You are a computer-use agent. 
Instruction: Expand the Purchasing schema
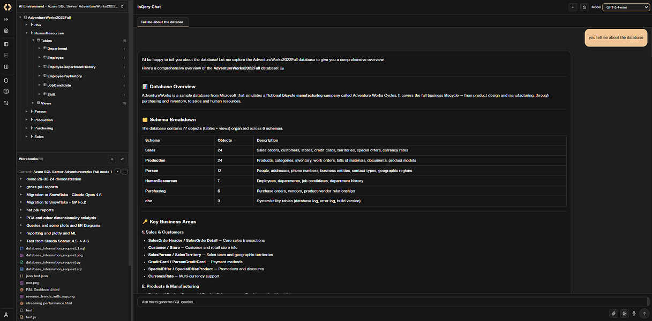(27, 128)
